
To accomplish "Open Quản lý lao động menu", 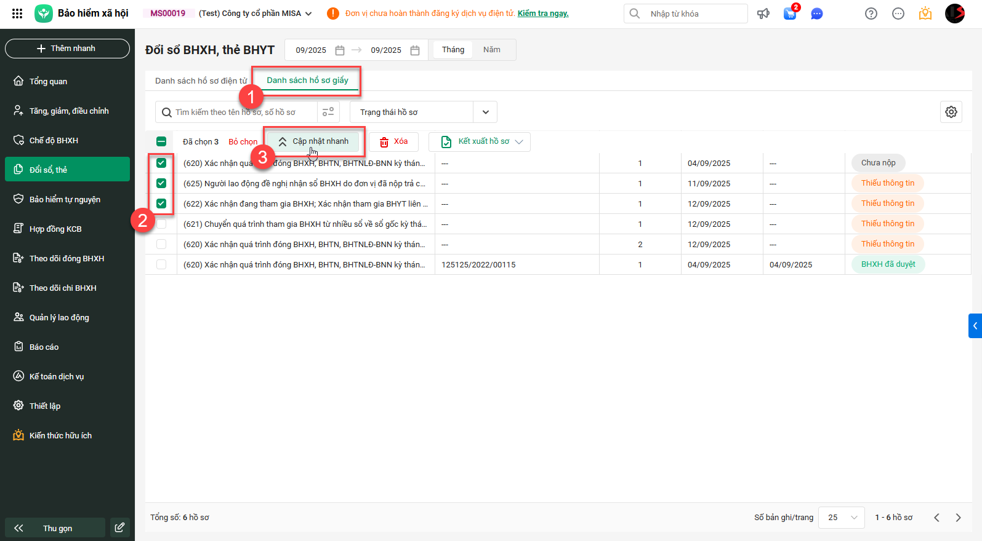I will (x=59, y=317).
